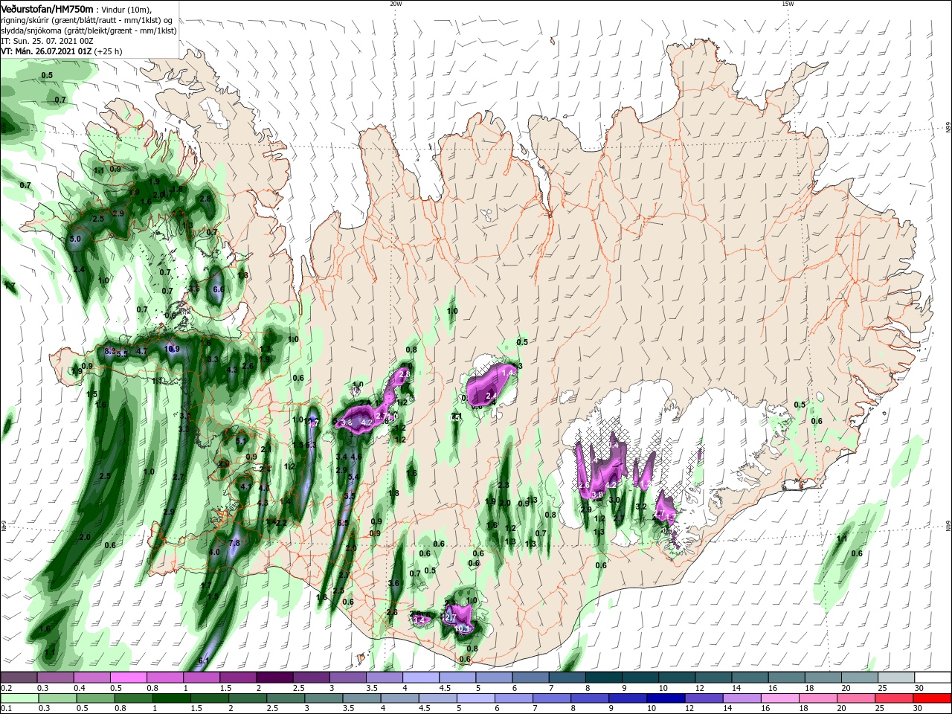The height and width of the screenshot is (714, 952).
Task: Click the upper-legend swatch between 0.2 and 0.3
Action: pos(19,678)
